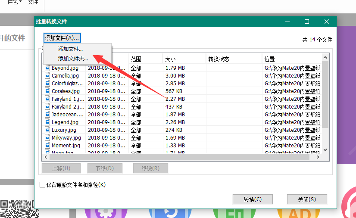Close dialog with 关闭(S) button
The image size is (356, 218).
[x=307, y=199]
